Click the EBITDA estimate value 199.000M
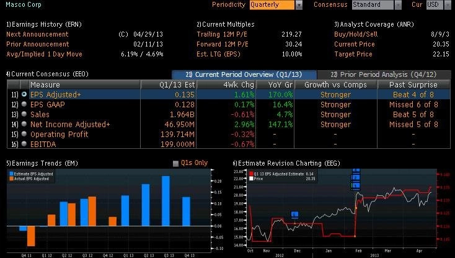455x258 pixels. click(x=177, y=144)
